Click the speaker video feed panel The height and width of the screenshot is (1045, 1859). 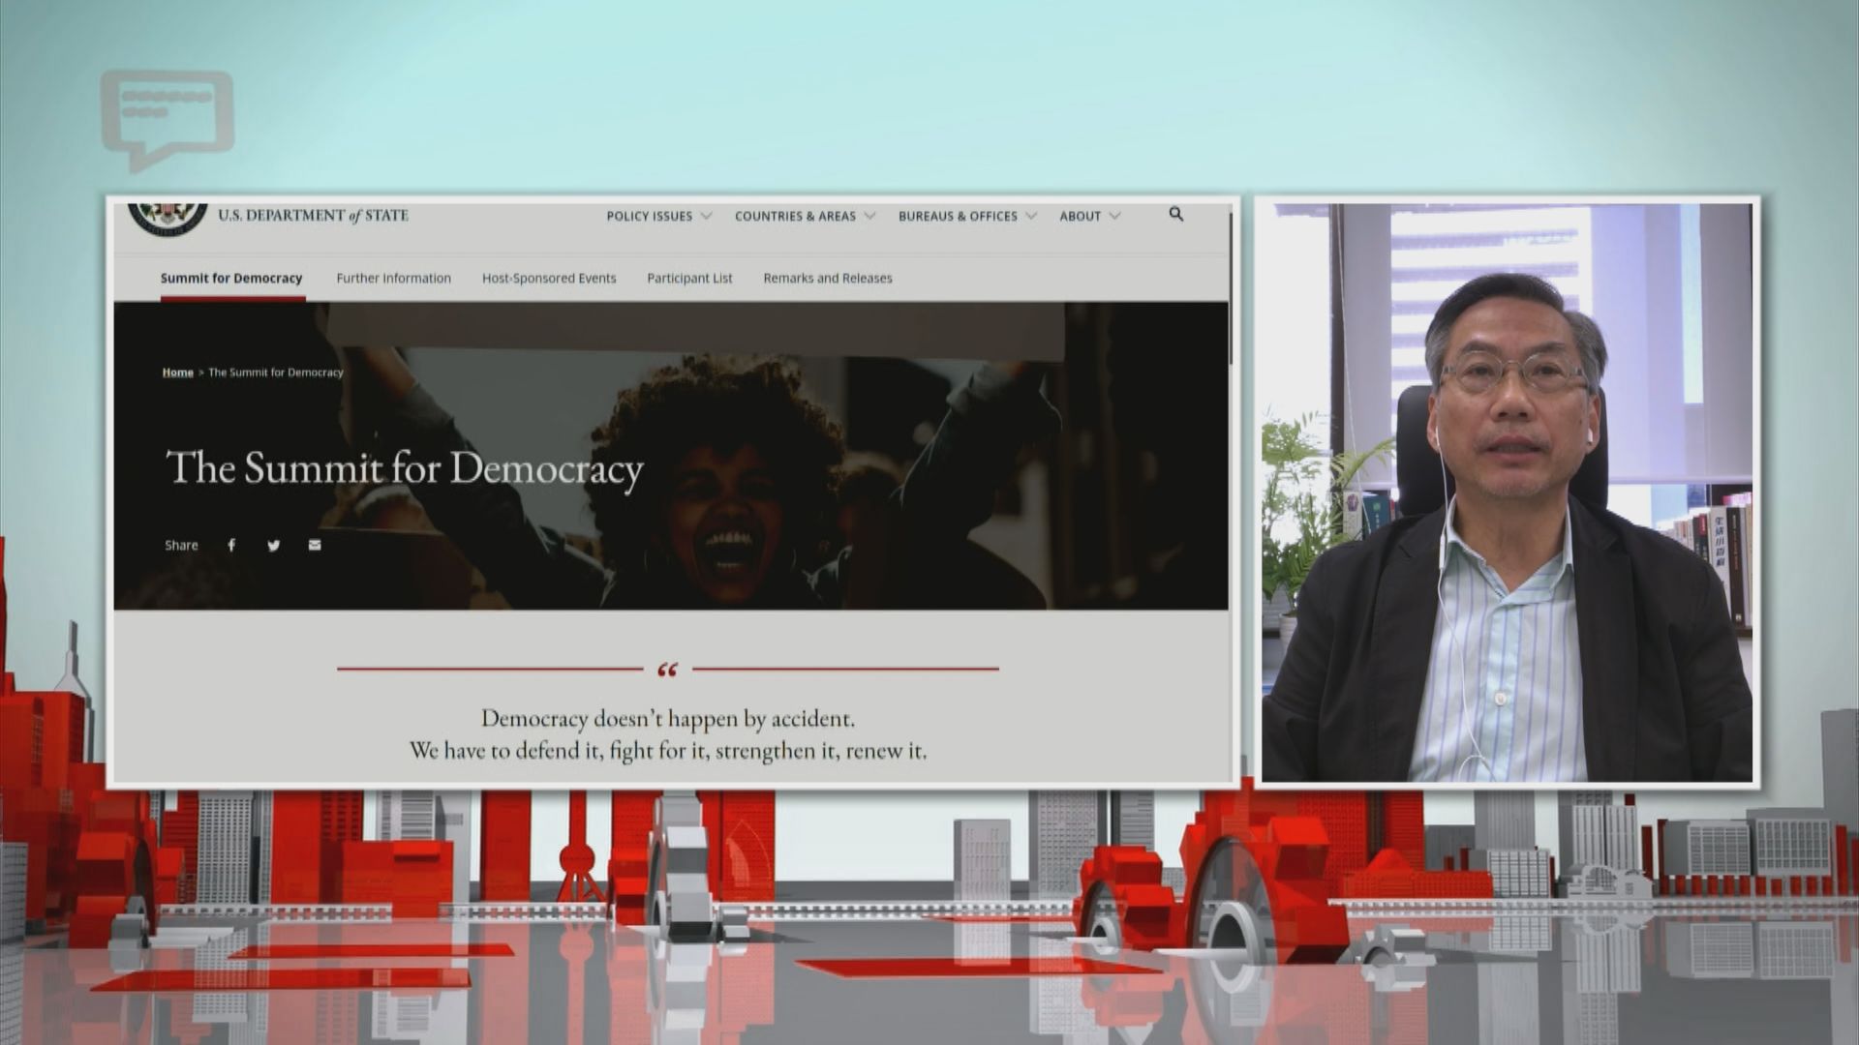click(1507, 492)
